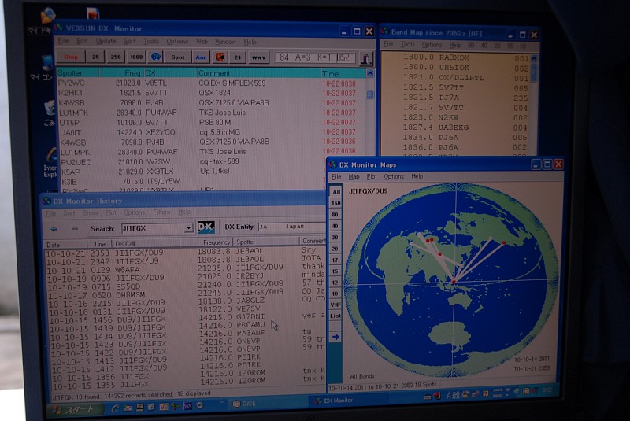Viewport: 630px width, 421px height.
Task: Click the DX logo button in History window
Action: [x=206, y=227]
